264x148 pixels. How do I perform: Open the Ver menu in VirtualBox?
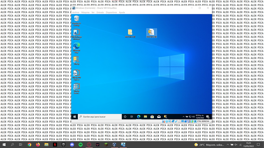pos(93,12)
